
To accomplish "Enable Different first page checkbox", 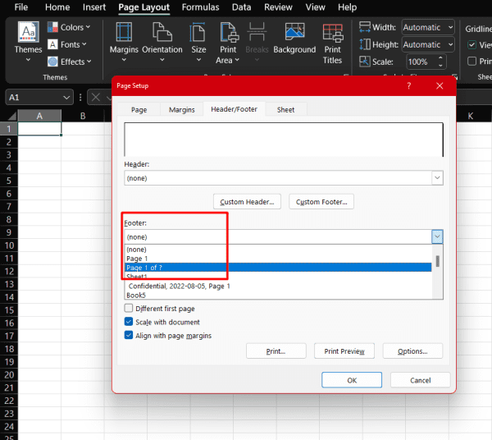I will (129, 308).
